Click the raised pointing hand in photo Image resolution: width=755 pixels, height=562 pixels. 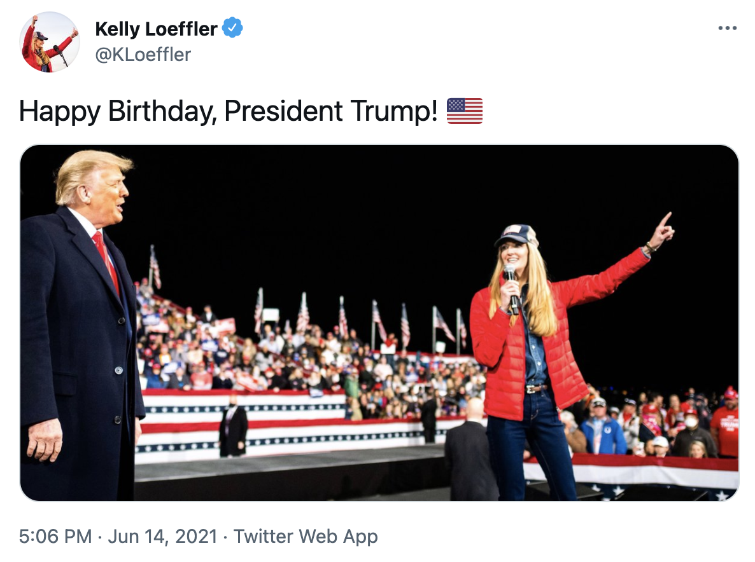tap(661, 231)
